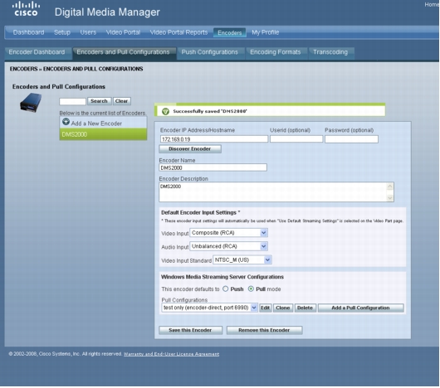Click the Password (optional) field
The width and height of the screenshot is (440, 388).
[x=351, y=139]
